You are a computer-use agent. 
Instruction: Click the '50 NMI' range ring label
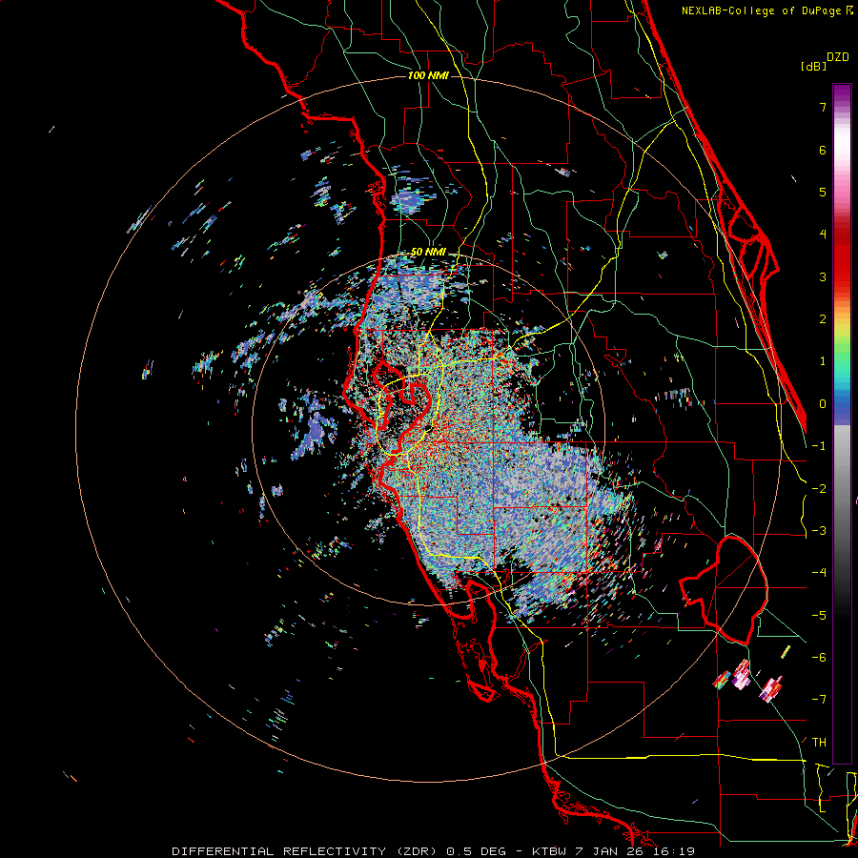pos(428,253)
